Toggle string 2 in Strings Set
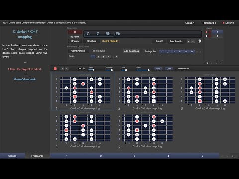 point(168,52)
